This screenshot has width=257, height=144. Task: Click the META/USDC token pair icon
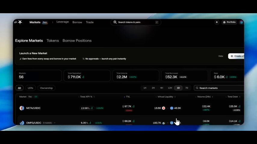tap(22, 108)
